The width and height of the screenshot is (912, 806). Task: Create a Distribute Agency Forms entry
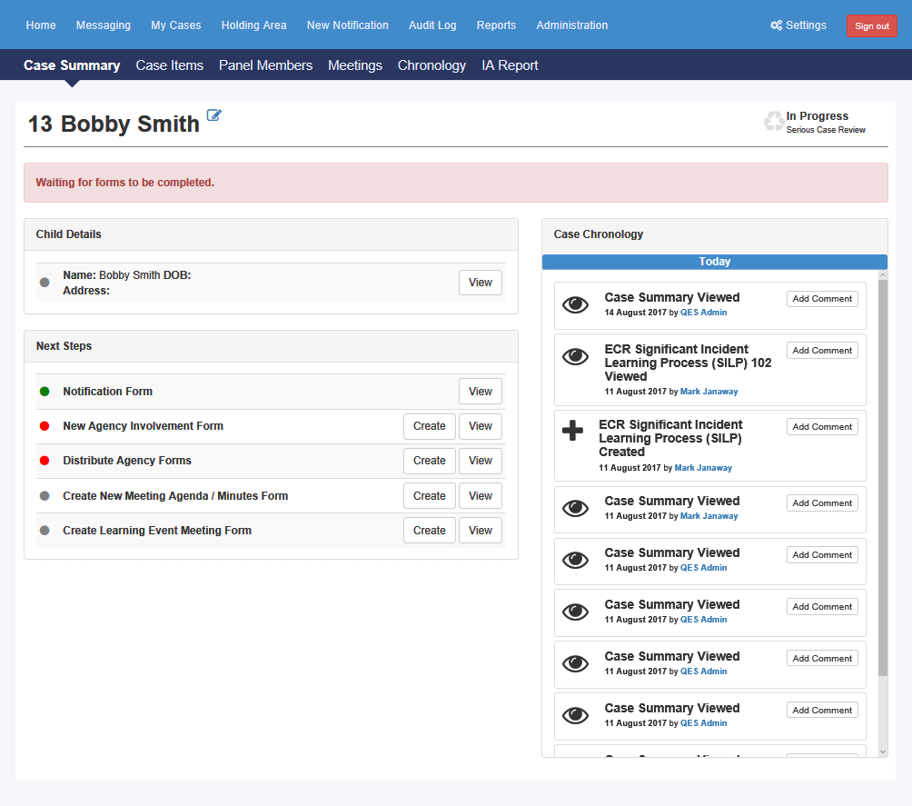tap(430, 461)
